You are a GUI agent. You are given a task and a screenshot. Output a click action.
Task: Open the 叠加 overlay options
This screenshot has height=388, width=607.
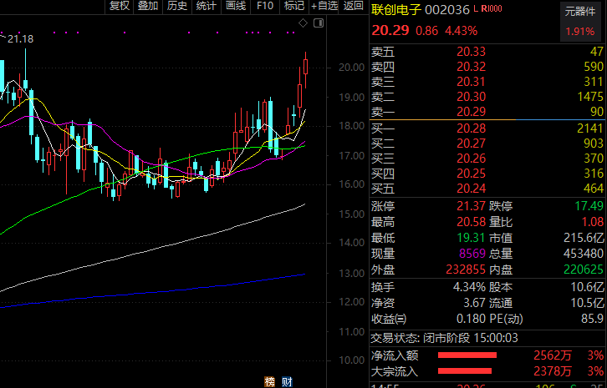pyautogui.click(x=148, y=6)
